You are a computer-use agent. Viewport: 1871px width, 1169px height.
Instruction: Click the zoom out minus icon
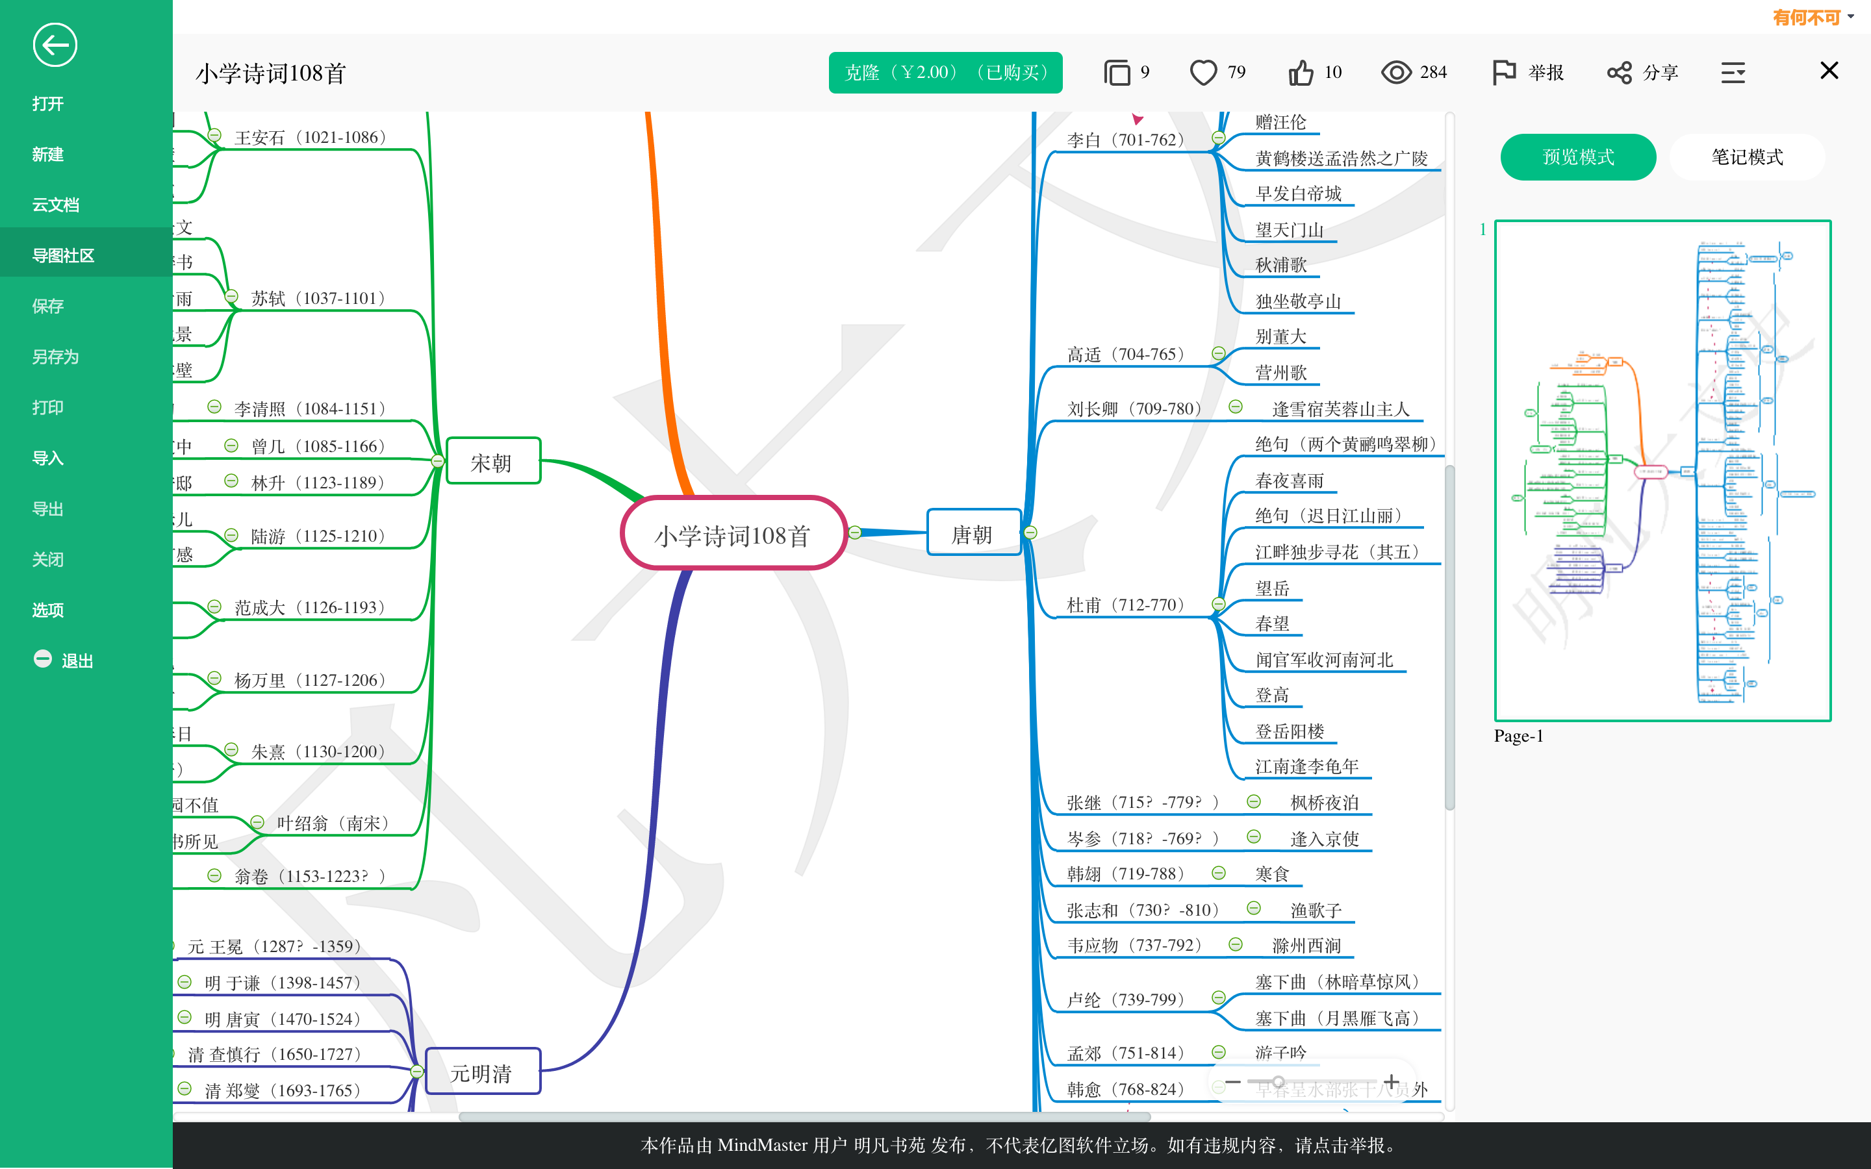pyautogui.click(x=1233, y=1081)
